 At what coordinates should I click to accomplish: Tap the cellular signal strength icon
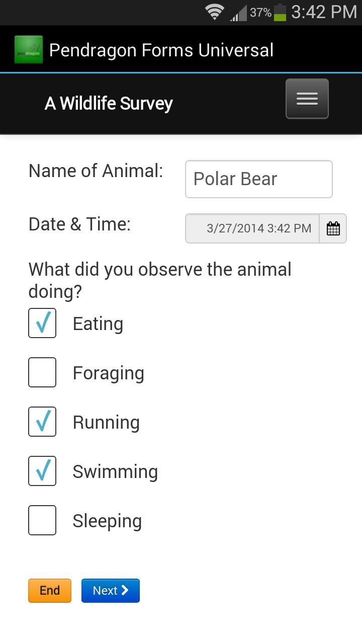tap(239, 13)
